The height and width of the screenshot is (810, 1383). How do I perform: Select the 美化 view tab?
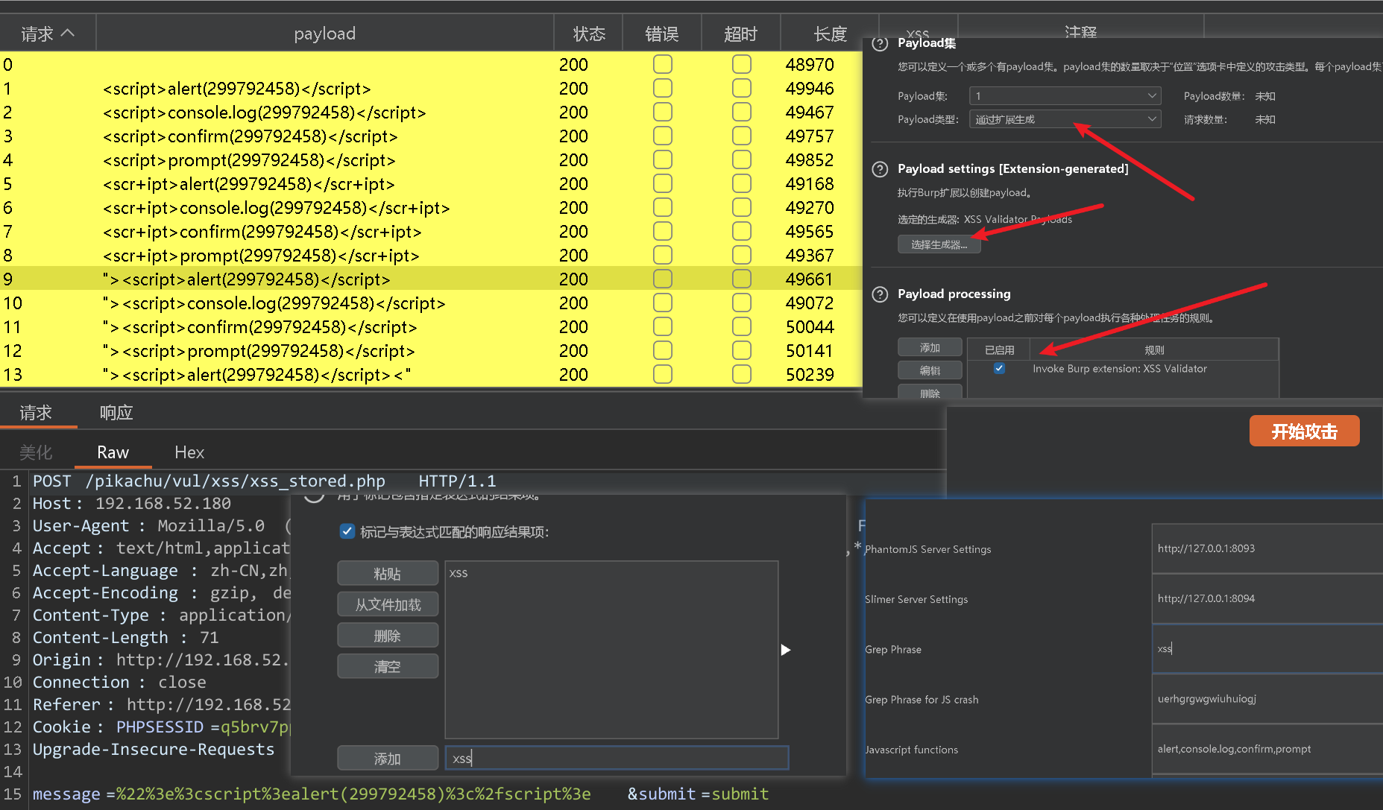coord(36,452)
